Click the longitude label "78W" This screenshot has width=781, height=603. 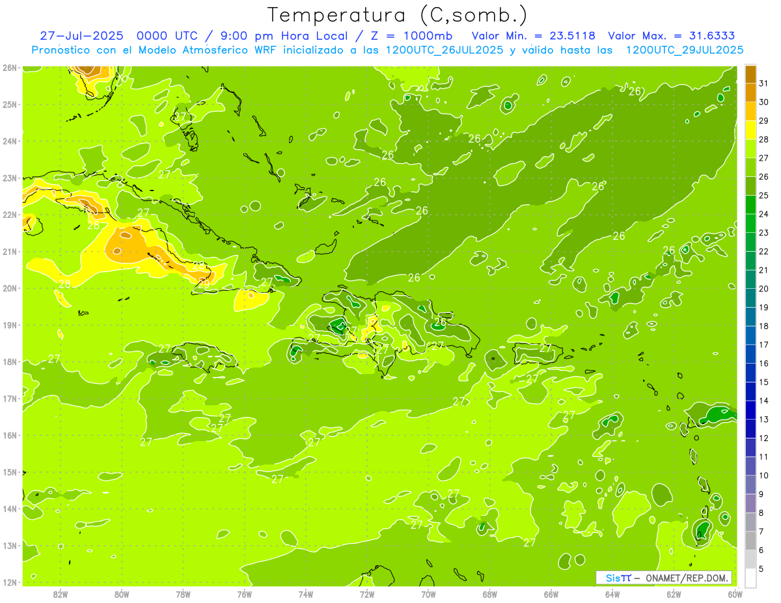183,594
